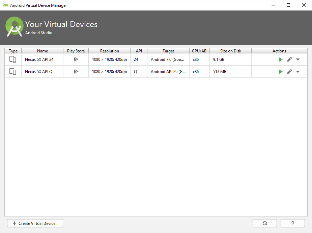
Task: Maximize the Android Virtual Device Manager window
Action: pyautogui.click(x=288, y=5)
